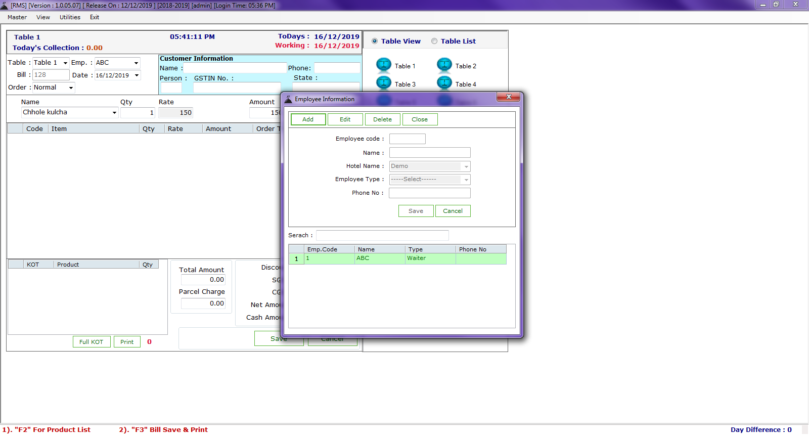Viewport: 809px width, 435px height.
Task: Open the Table 3 icon
Action: pyautogui.click(x=384, y=83)
